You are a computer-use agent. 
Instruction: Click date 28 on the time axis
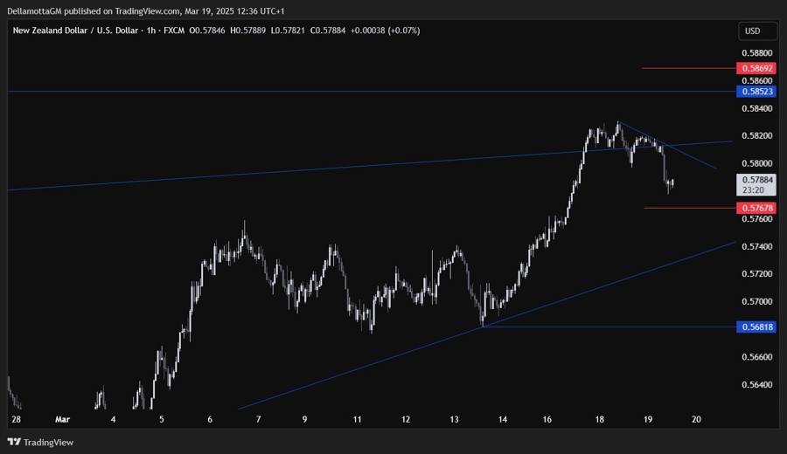[x=16, y=419]
